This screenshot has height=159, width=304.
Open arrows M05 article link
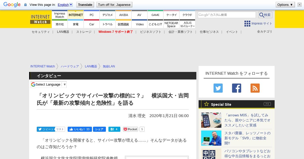[247, 120]
